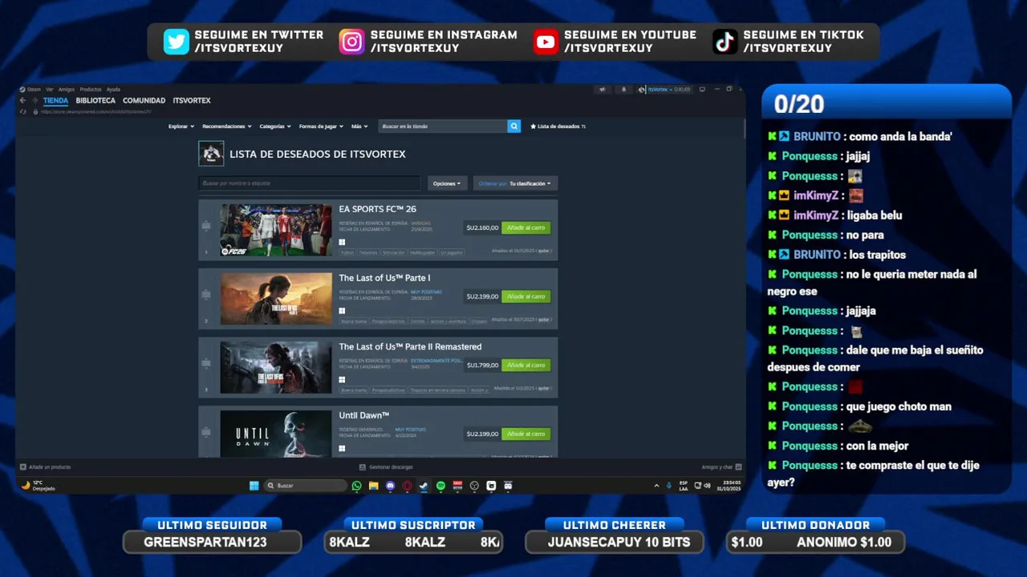The width and height of the screenshot is (1027, 577).
Task: Open Gestionar descargas at the bottom bar
Action: [x=386, y=467]
